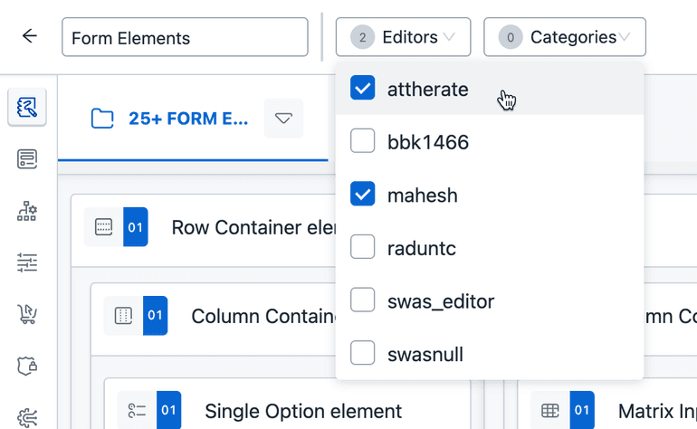
Task: Check the raduntc editor checkbox
Action: tap(362, 247)
